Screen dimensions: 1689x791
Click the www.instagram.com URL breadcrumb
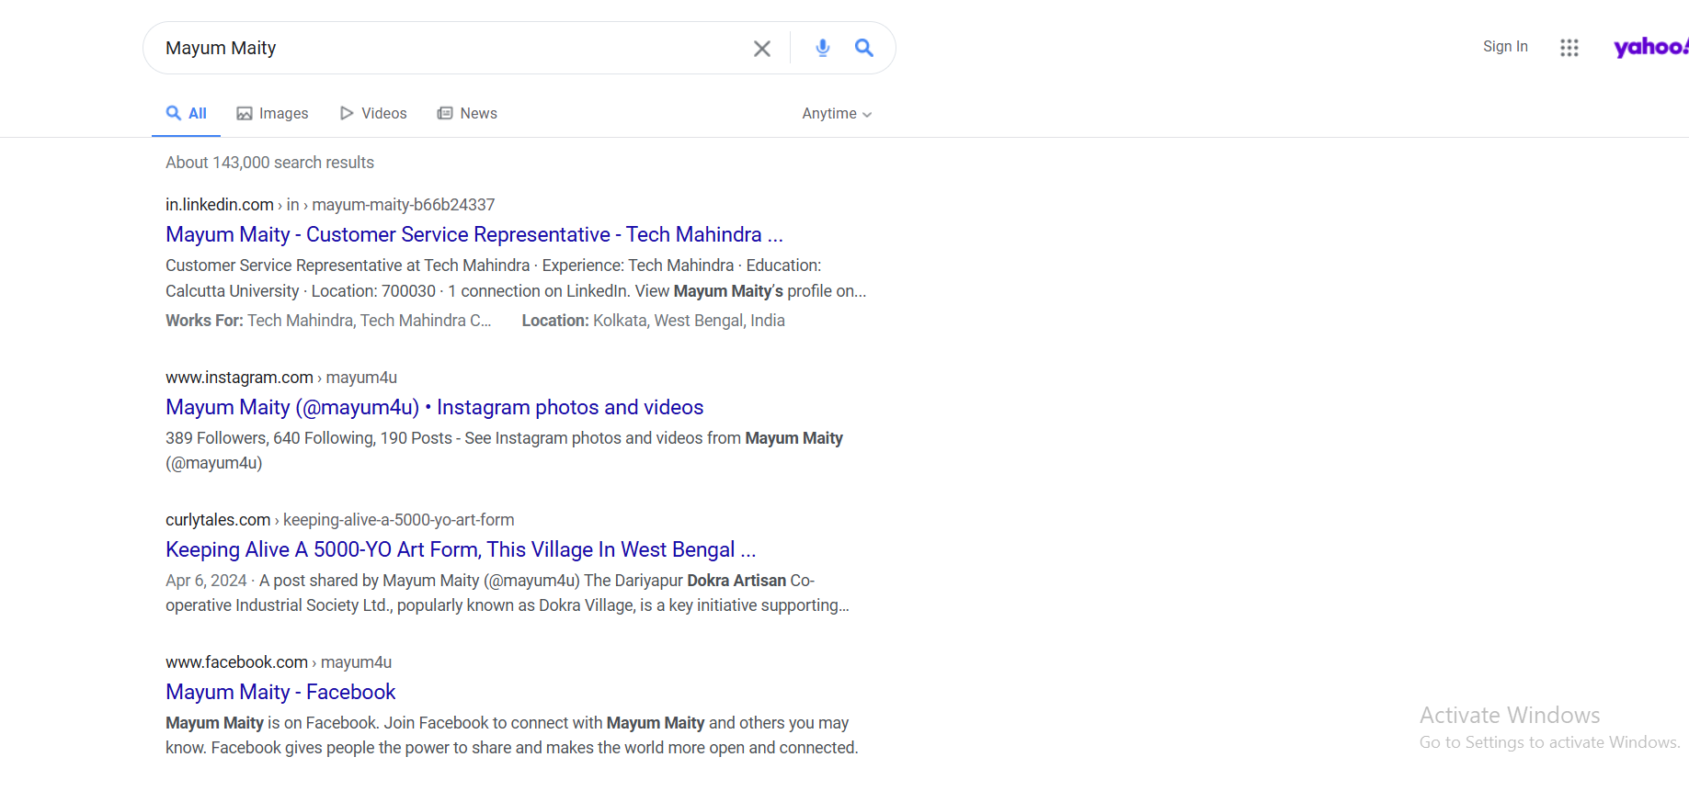pyautogui.click(x=239, y=378)
